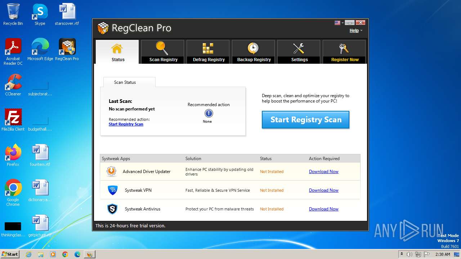This screenshot has width=461, height=259.
Task: Launch Acrobat Reader DC from desktop
Action: coord(13,52)
